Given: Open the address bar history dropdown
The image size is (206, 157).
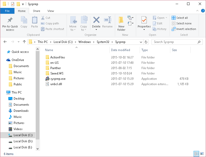Looking at the screenshot, I should tap(141, 42).
